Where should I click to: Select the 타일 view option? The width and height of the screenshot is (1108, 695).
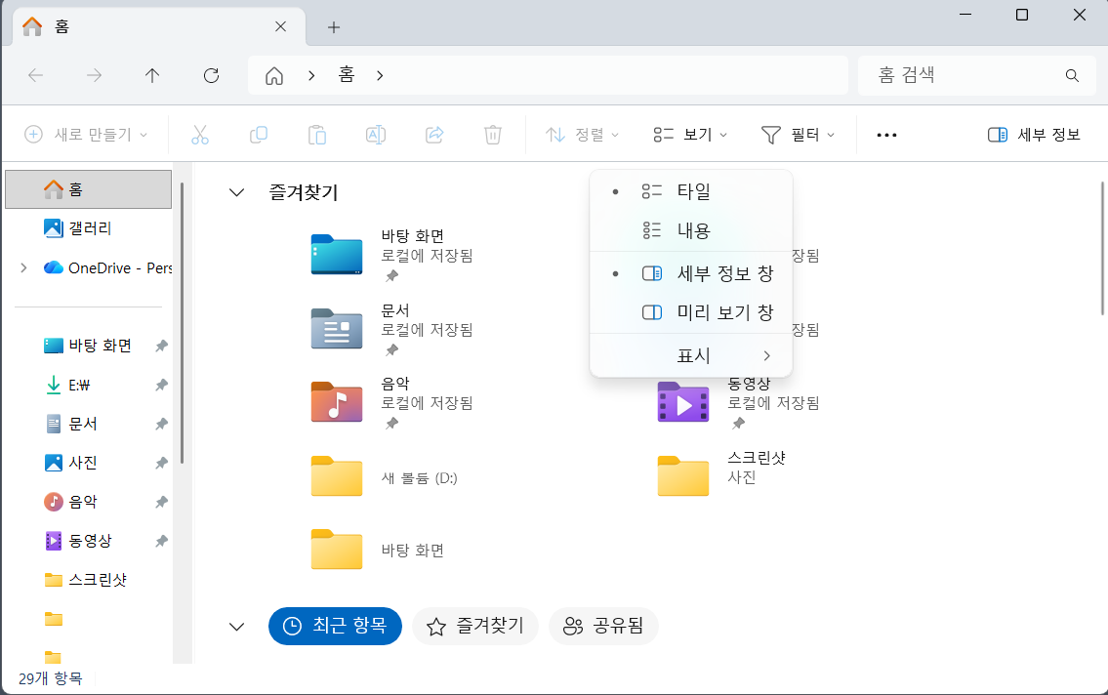[691, 191]
